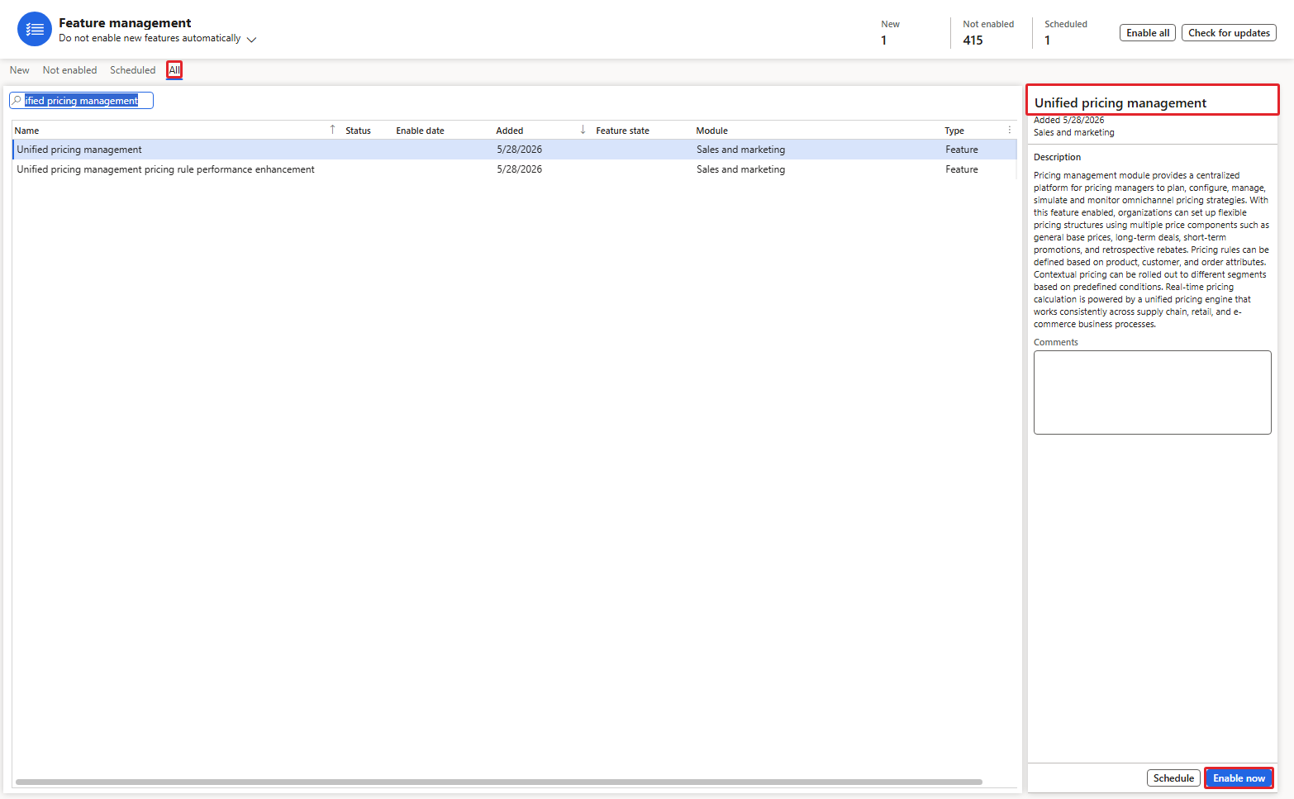
Task: Click the Schedule button
Action: point(1173,778)
